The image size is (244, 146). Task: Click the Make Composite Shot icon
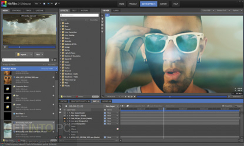coord(128,106)
